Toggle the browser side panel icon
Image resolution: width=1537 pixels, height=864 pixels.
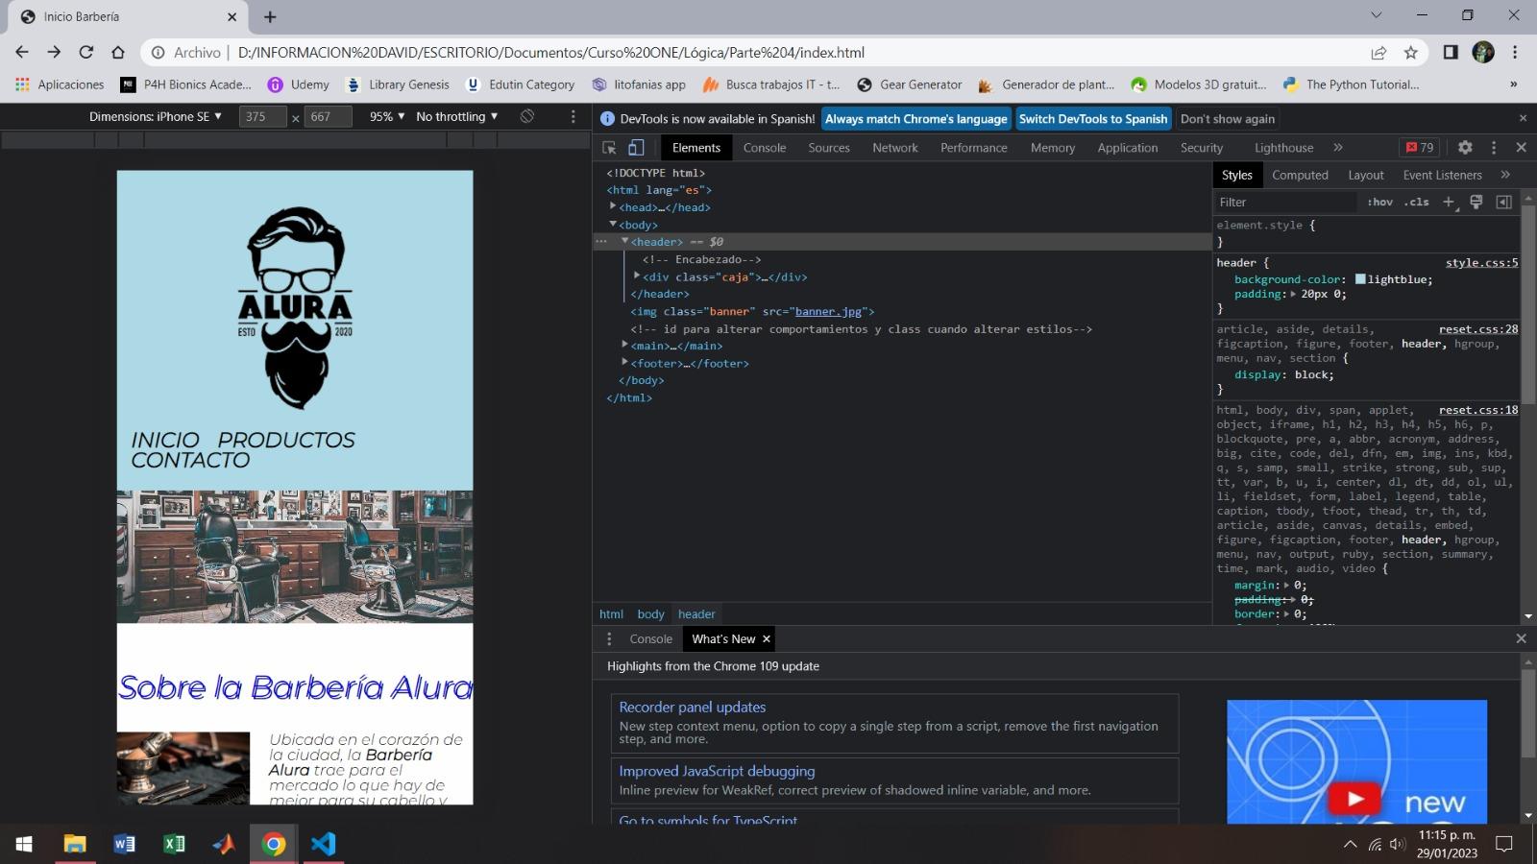1451,53
